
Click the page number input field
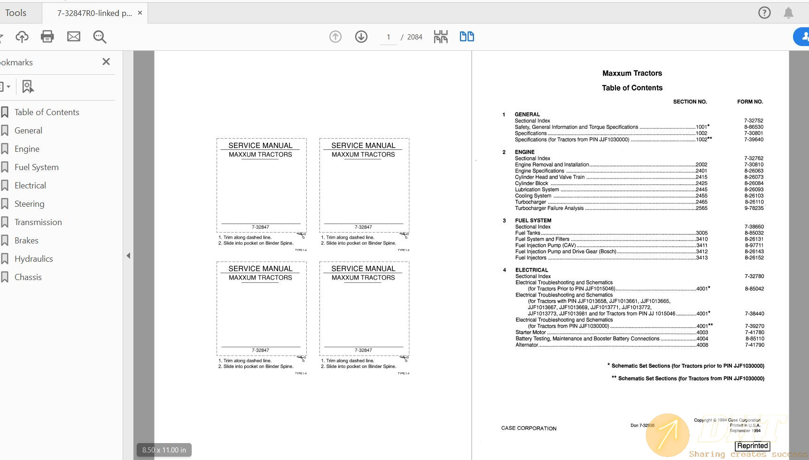click(x=389, y=37)
